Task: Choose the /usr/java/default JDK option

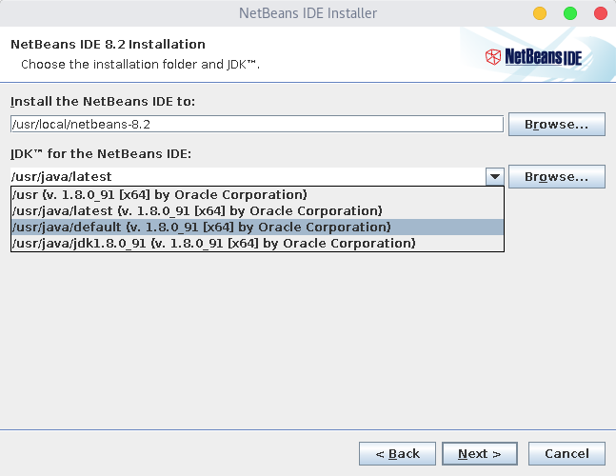Action: click(257, 227)
